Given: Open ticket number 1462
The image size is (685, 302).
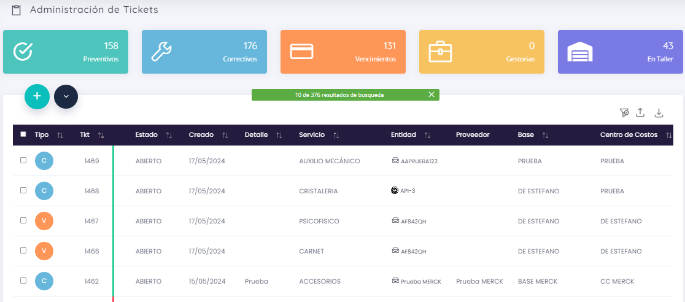Looking at the screenshot, I should click(x=91, y=281).
